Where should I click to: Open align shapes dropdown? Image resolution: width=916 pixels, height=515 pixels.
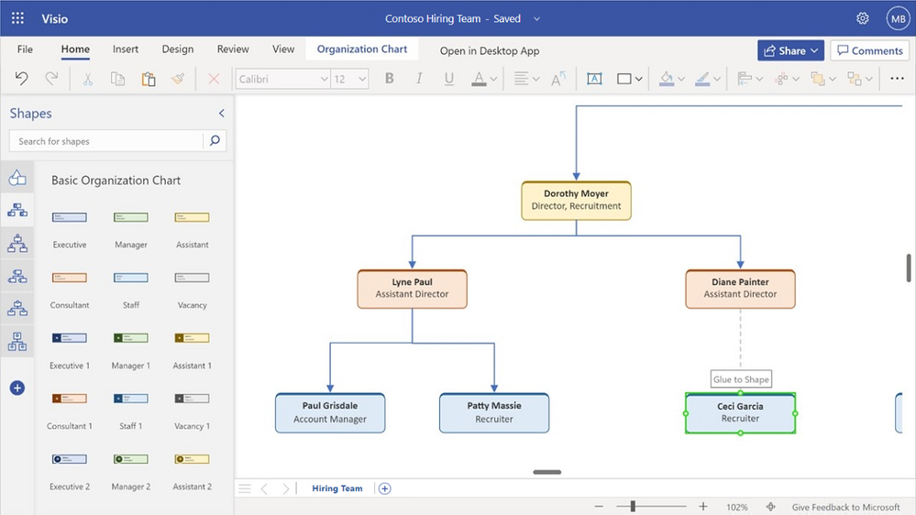[x=749, y=79]
